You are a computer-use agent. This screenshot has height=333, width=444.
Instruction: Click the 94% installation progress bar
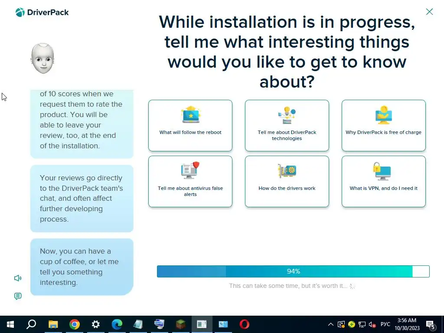click(293, 271)
